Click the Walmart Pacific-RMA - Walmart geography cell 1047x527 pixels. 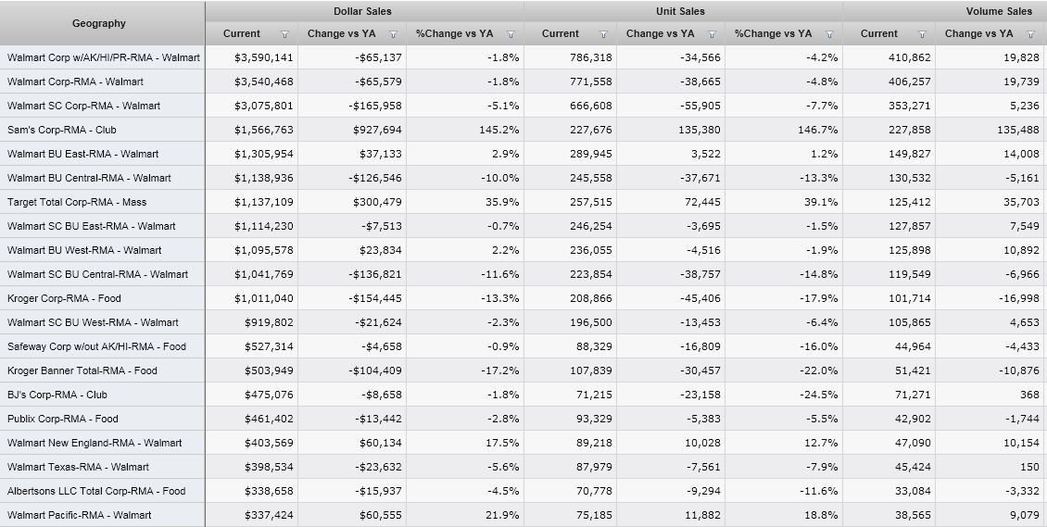point(79,515)
